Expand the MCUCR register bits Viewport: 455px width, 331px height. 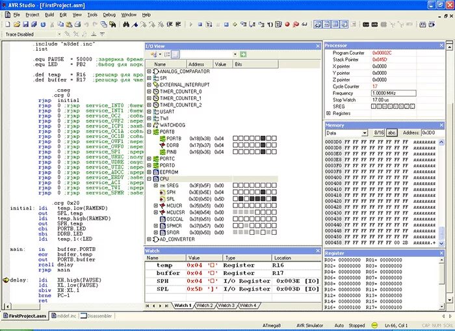[156, 205]
